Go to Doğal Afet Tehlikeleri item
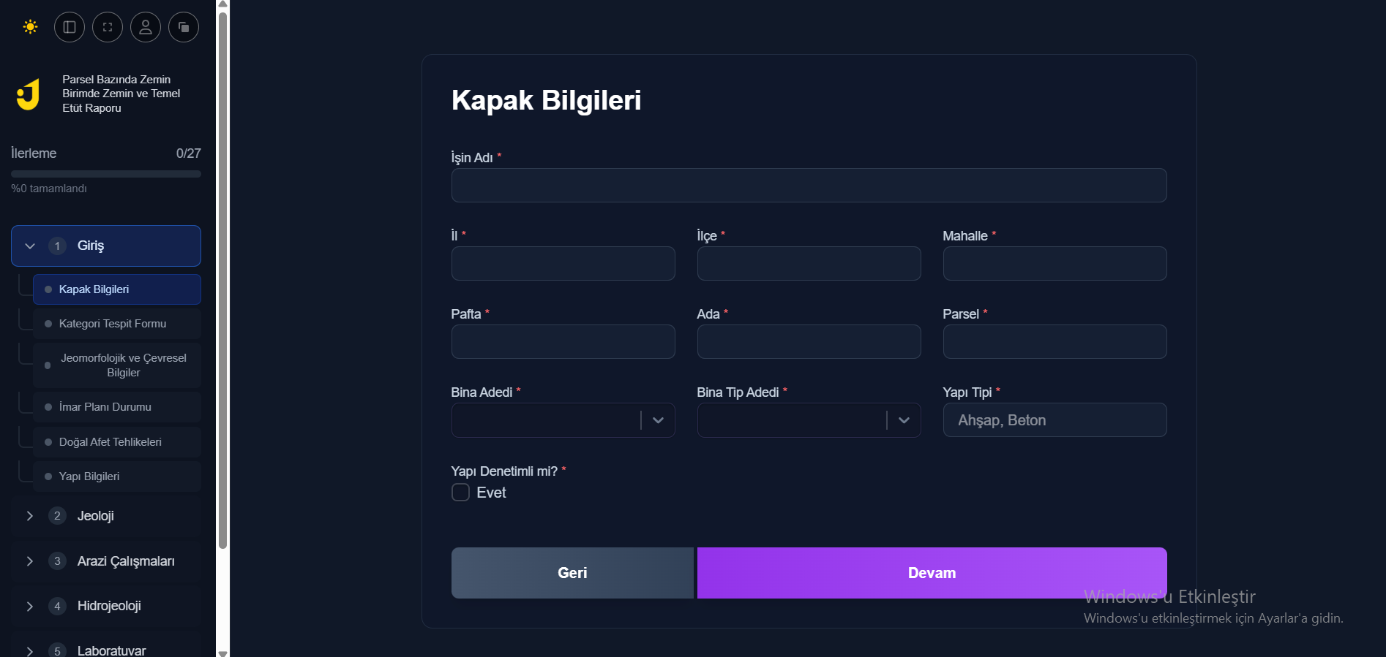1386x657 pixels. click(x=110, y=442)
